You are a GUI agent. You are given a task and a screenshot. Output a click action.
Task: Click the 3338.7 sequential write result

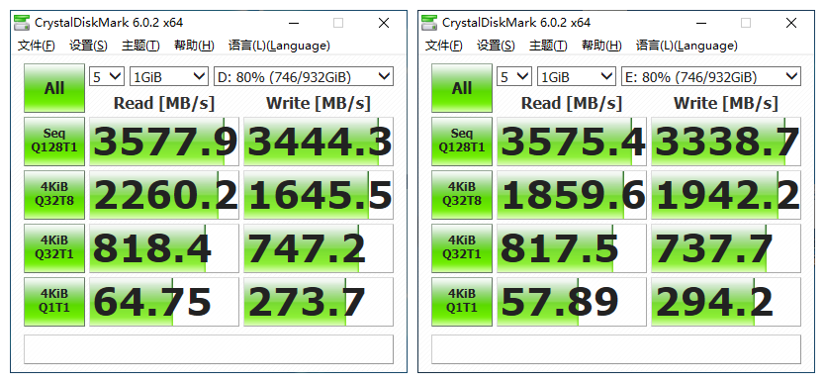click(x=726, y=141)
